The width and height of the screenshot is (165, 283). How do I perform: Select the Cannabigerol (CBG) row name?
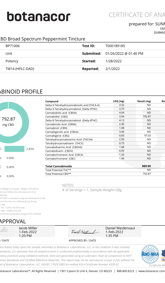tap(57, 136)
